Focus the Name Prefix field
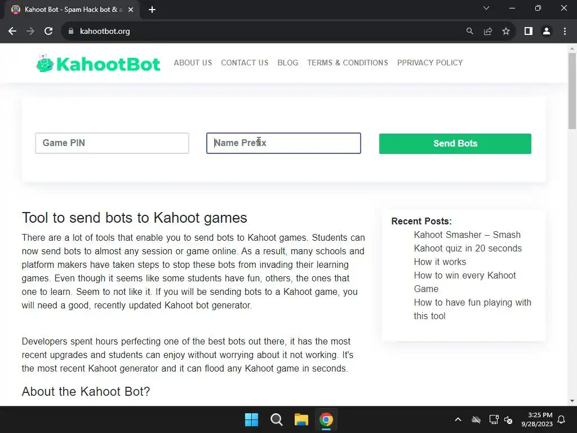Viewport: 577px width, 433px height. [x=283, y=143]
